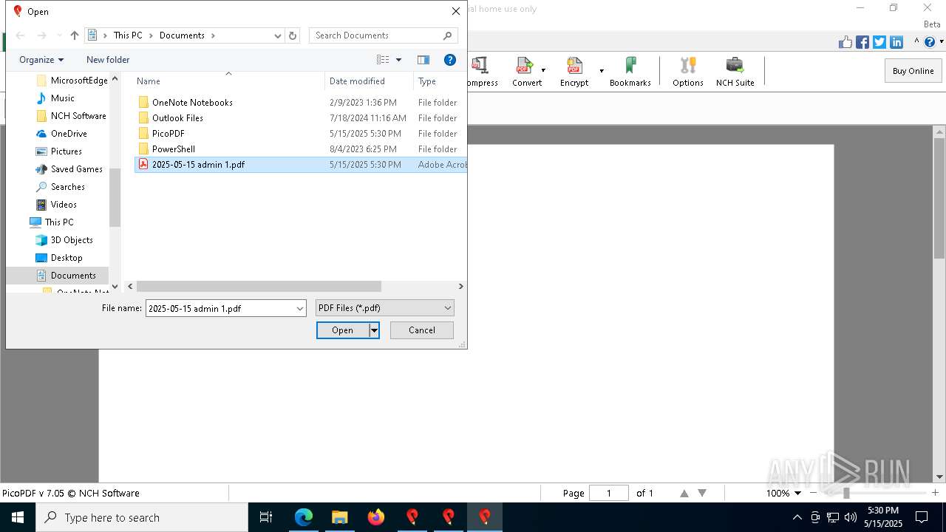Click the Refresh icon in address bar
The image size is (946, 532).
tap(293, 35)
